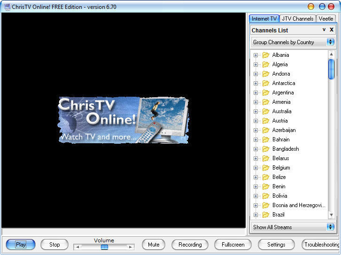The image size is (341, 255).
Task: Click the ChrisTV app icon in title bar
Action: click(x=7, y=7)
